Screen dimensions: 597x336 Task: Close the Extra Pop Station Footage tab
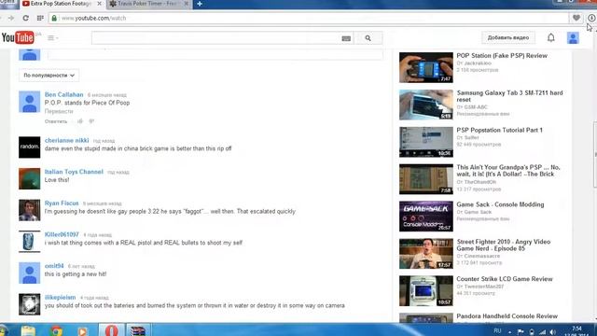click(100, 4)
